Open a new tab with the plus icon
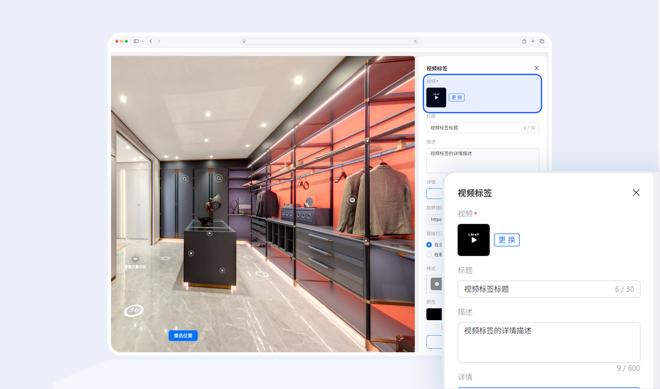660x389 pixels. [533, 41]
